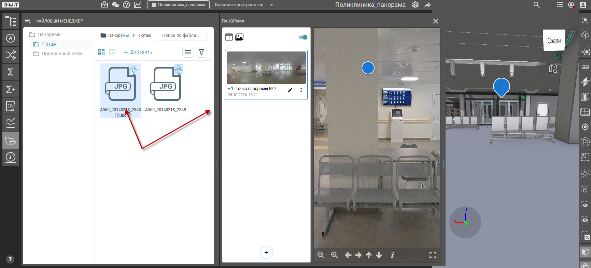Show panorama info icon
The width and height of the screenshot is (591, 268).
pos(393,255)
